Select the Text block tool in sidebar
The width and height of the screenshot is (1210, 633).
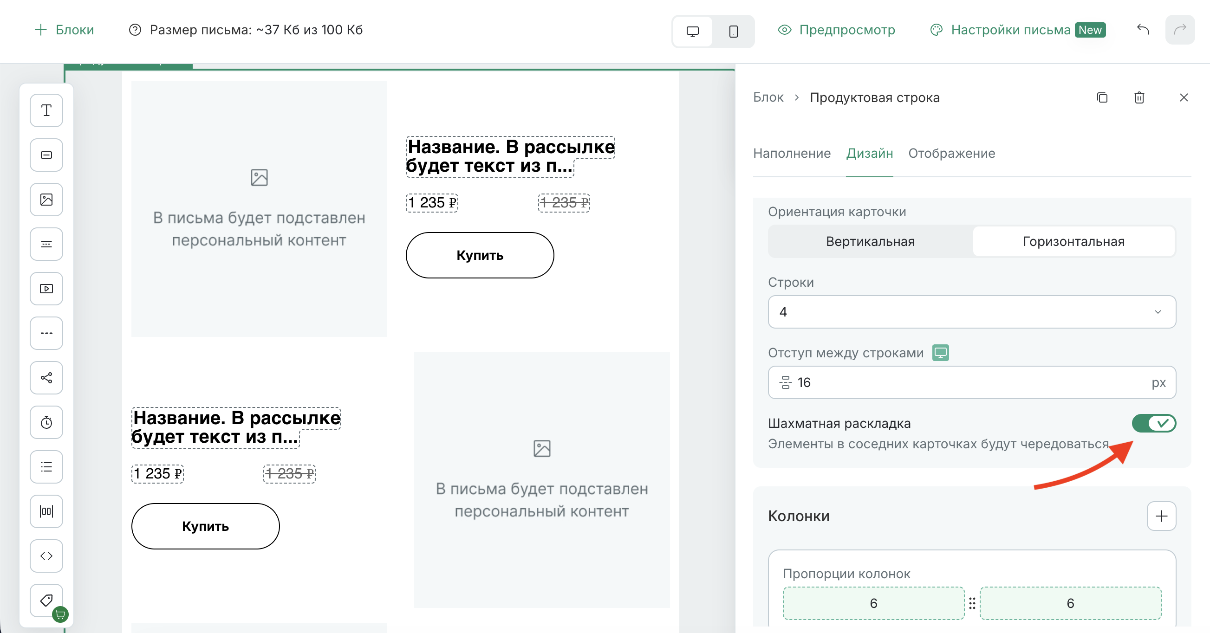pyautogui.click(x=46, y=110)
